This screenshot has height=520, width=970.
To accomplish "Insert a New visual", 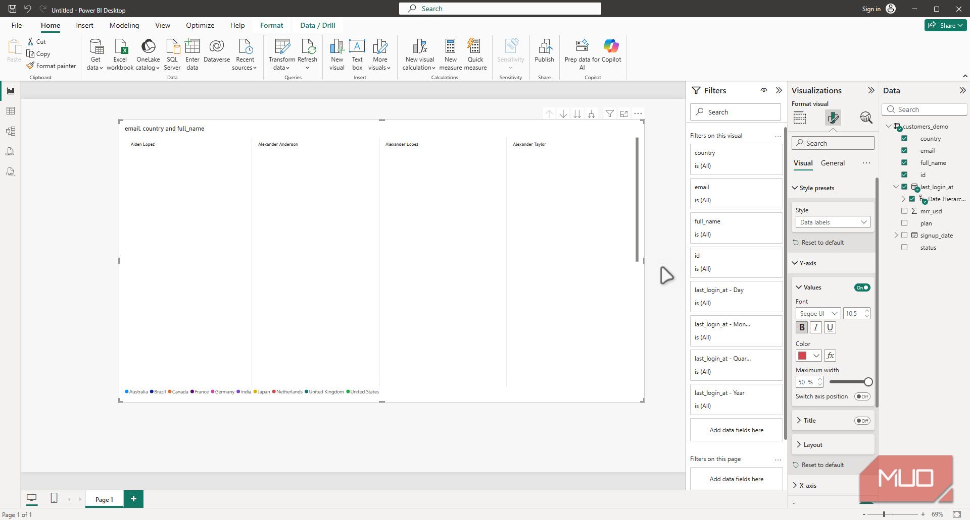I will (x=337, y=54).
